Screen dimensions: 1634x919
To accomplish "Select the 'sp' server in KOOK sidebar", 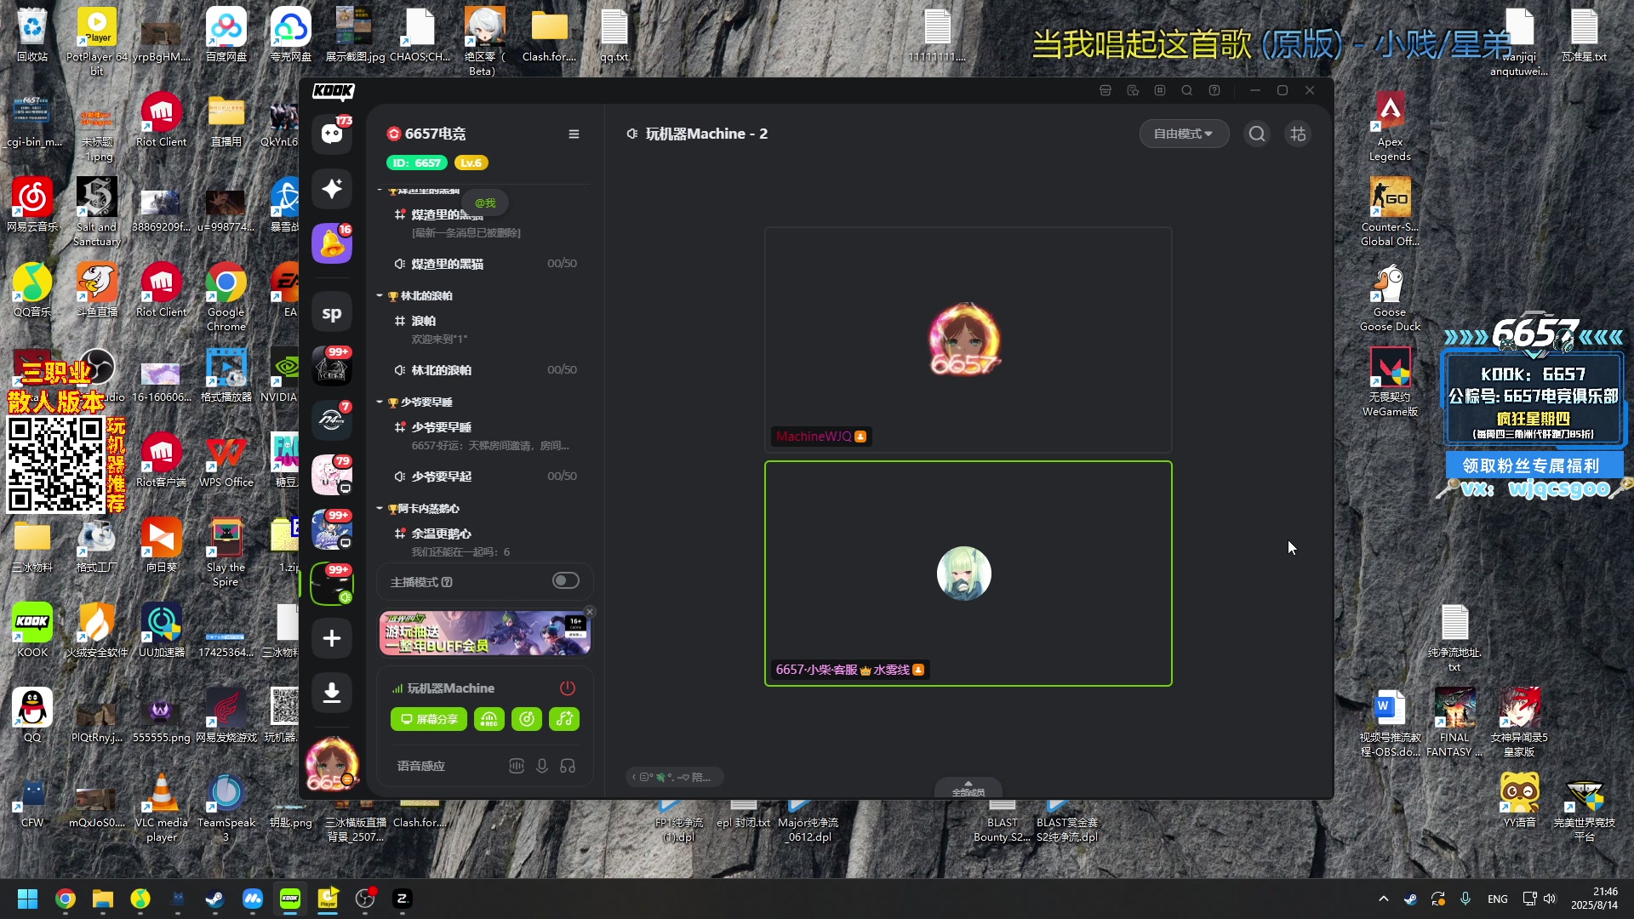I will click(x=332, y=313).
